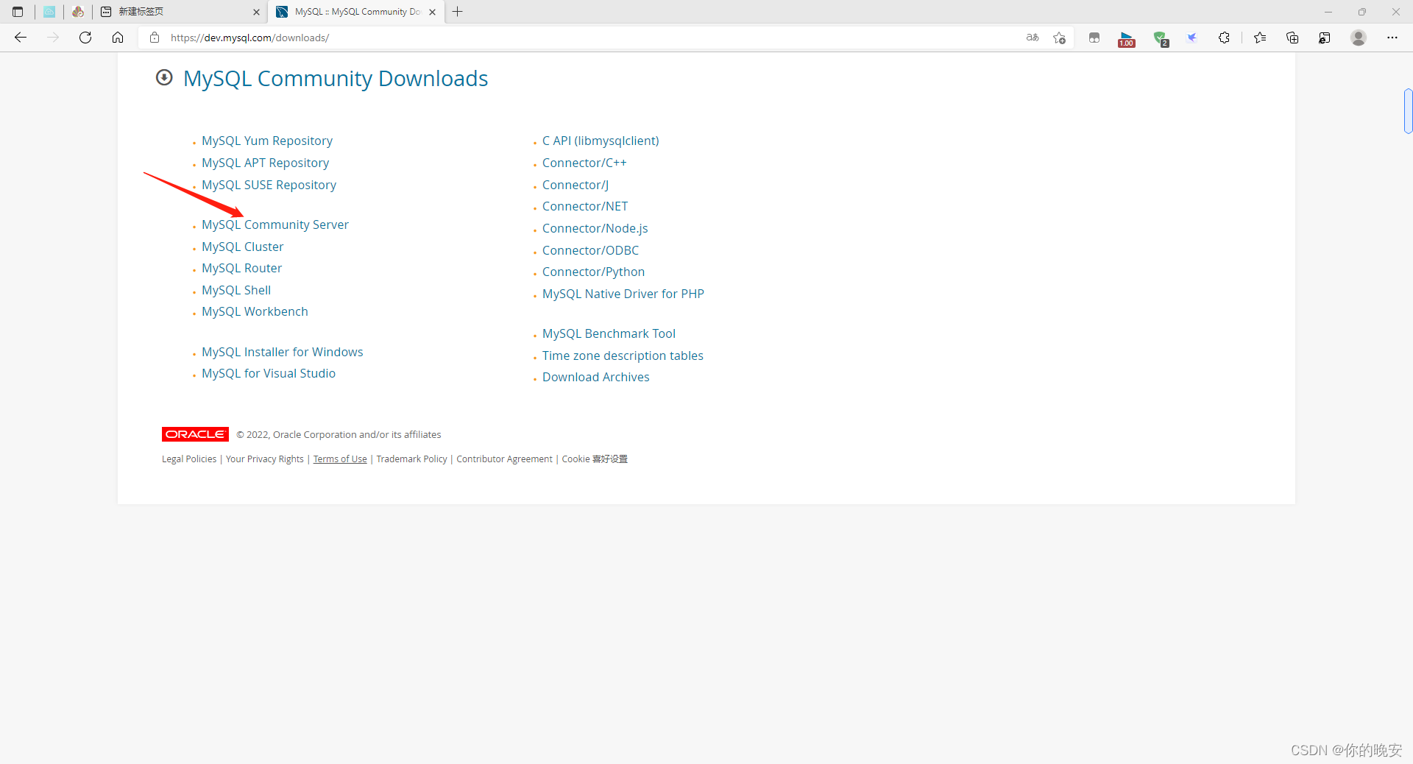Open MySQL Benchmark Tool link

tap(609, 333)
